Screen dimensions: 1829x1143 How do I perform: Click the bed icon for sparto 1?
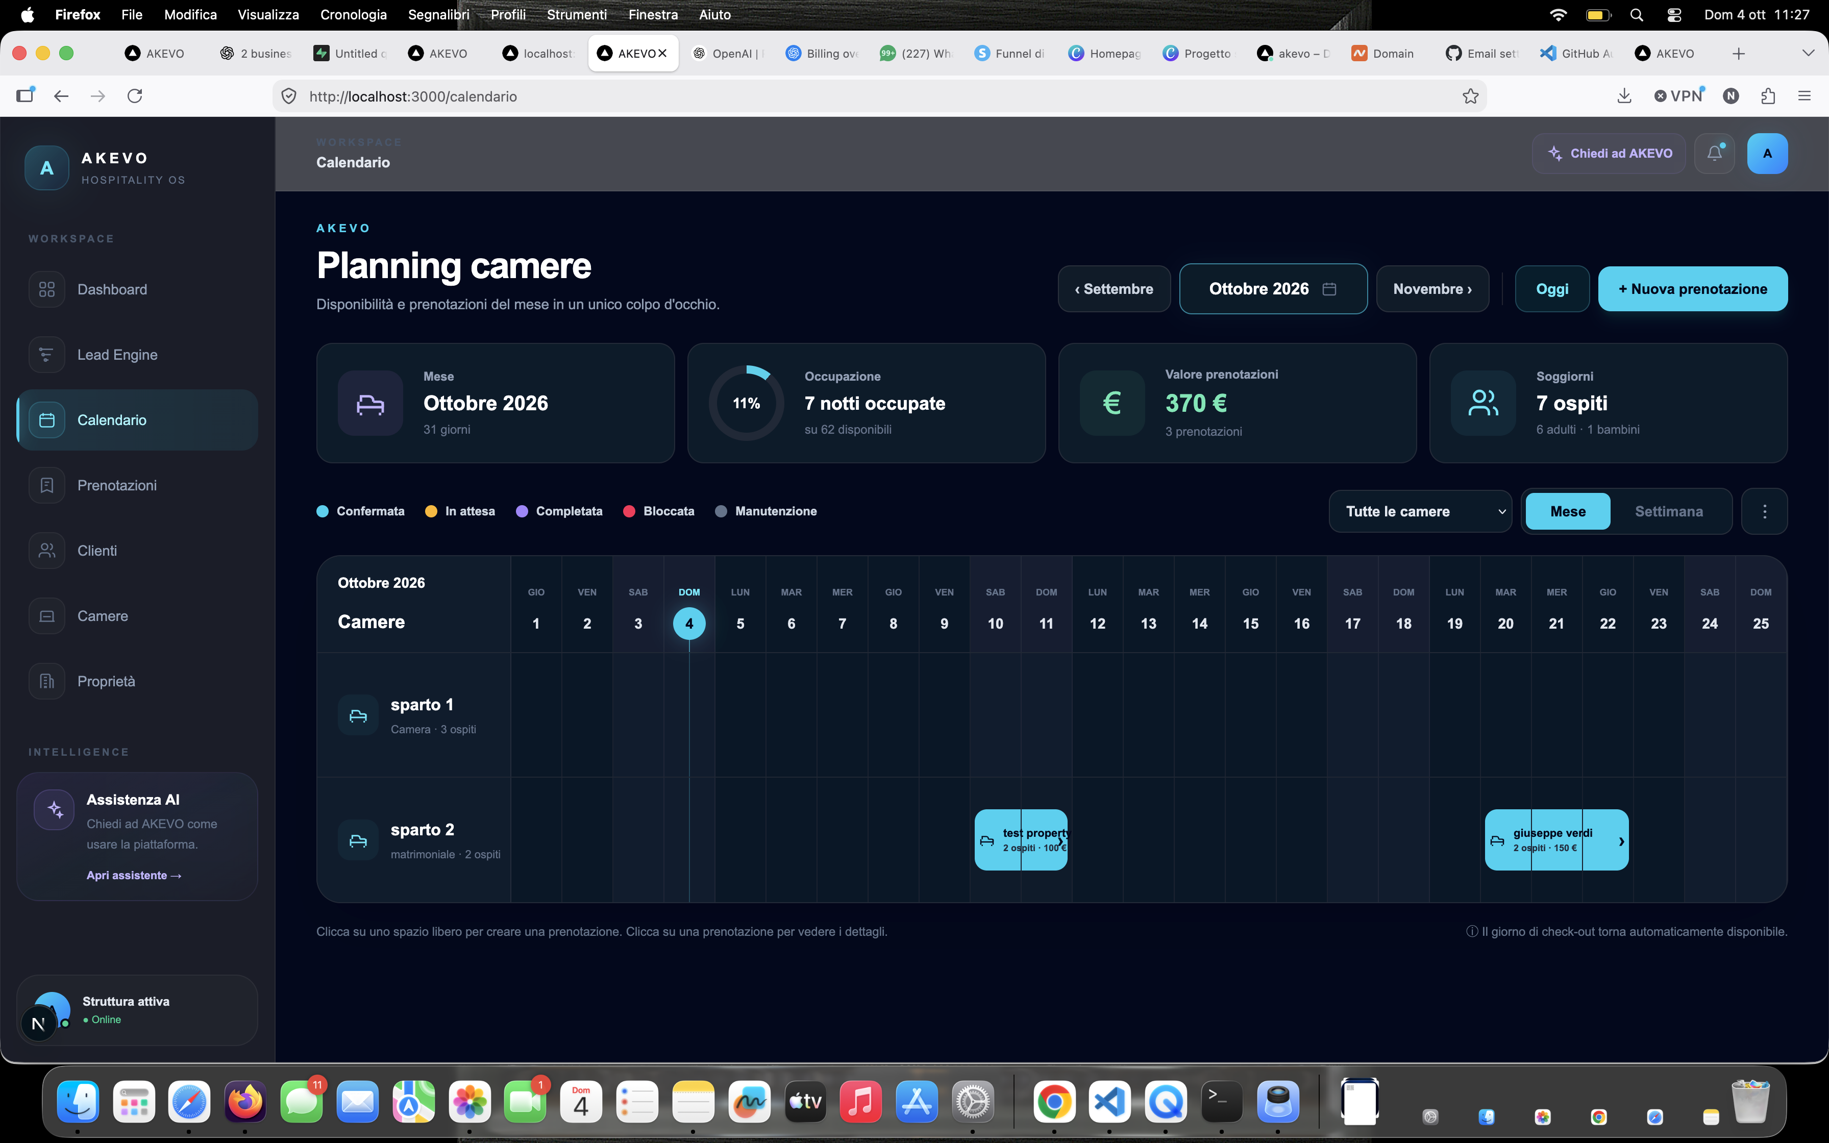click(358, 716)
